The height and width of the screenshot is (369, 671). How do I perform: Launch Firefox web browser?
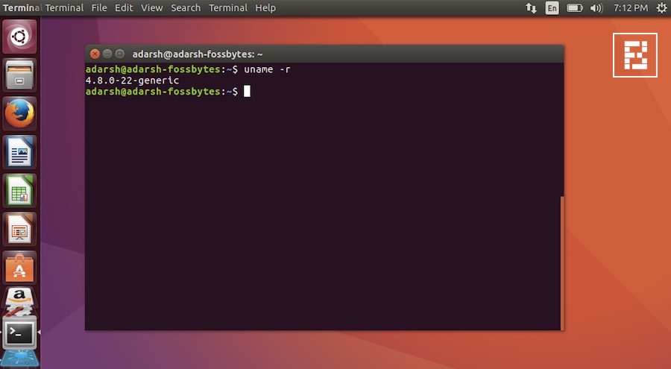pyautogui.click(x=19, y=114)
